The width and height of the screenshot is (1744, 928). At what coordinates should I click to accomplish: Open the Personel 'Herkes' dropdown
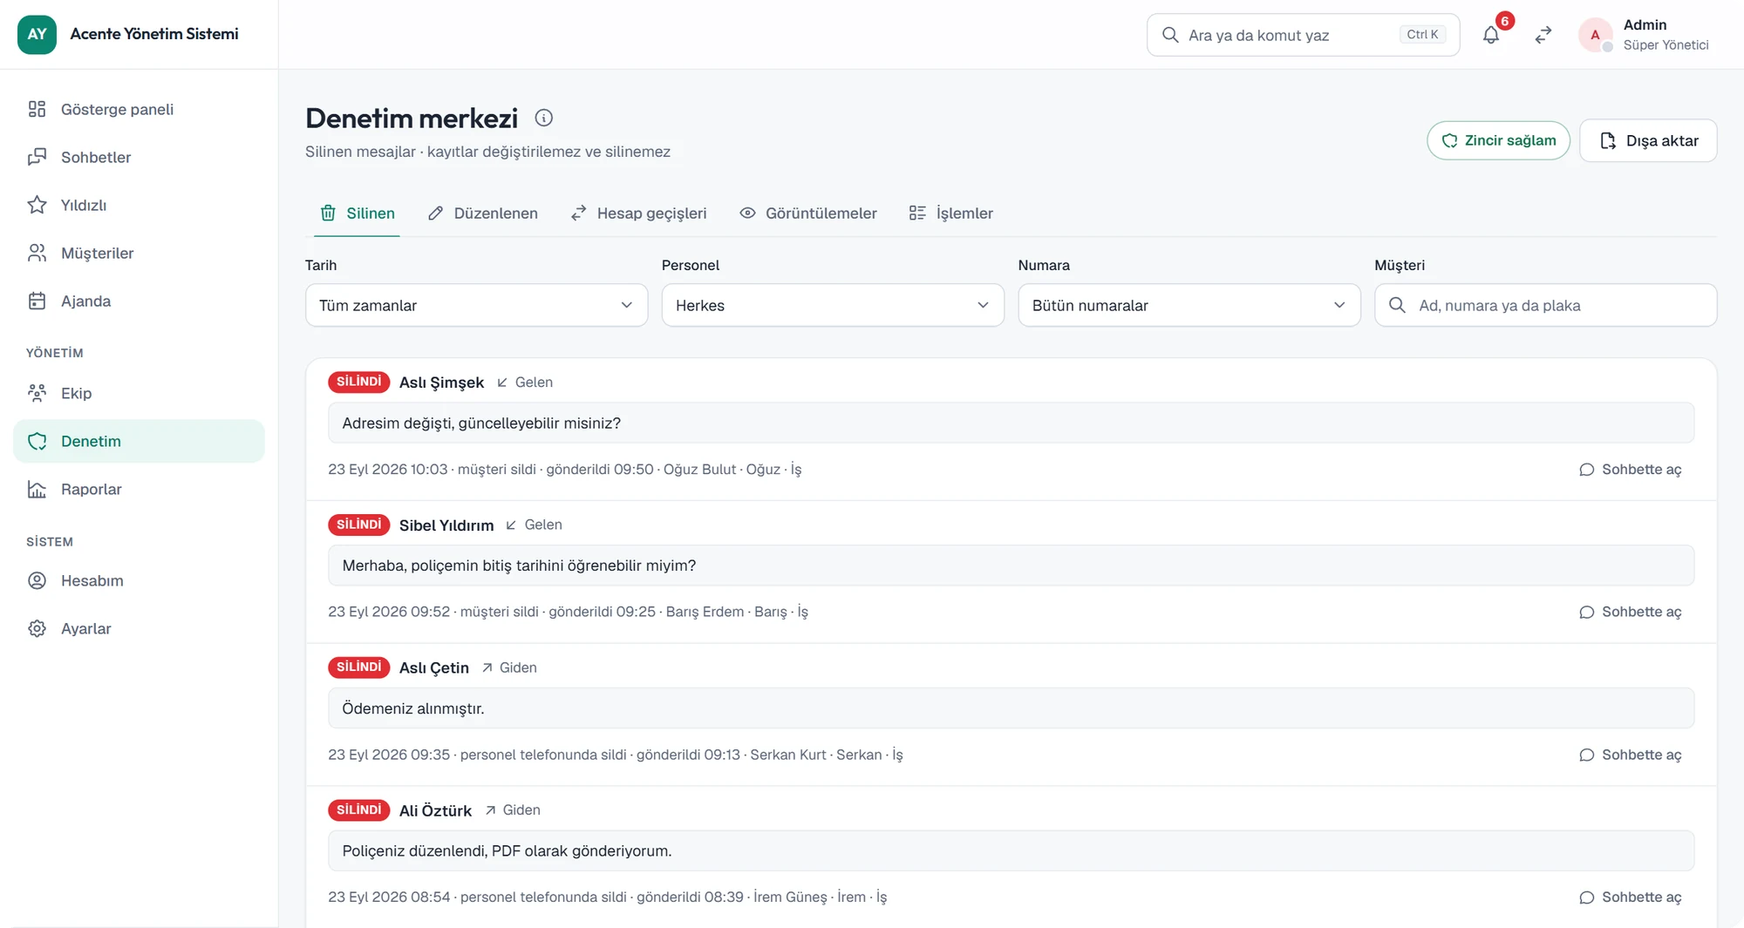click(x=833, y=305)
